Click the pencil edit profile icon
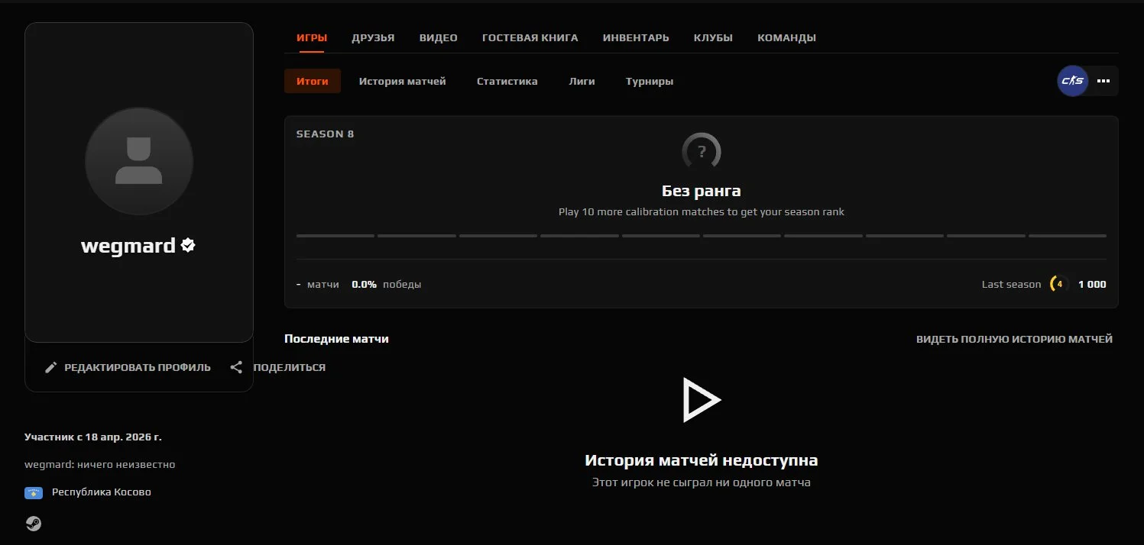Image resolution: width=1144 pixels, height=545 pixels. click(x=51, y=367)
